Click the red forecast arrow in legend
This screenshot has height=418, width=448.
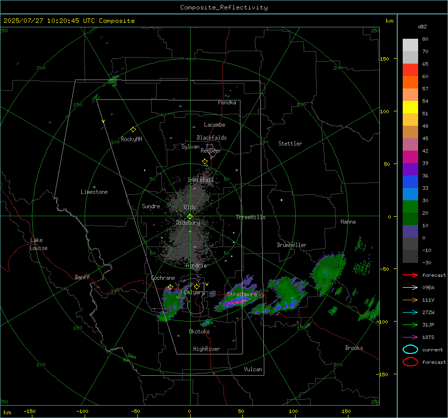(410, 275)
